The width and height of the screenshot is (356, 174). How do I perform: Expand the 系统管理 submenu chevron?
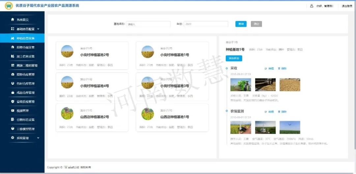pos(38,138)
